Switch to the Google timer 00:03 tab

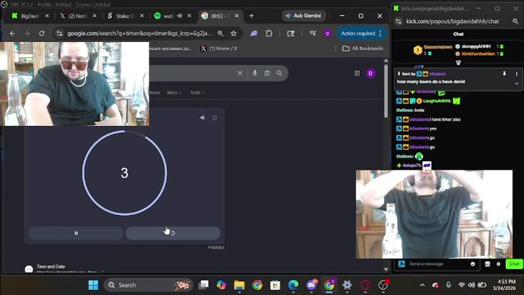[219, 16]
